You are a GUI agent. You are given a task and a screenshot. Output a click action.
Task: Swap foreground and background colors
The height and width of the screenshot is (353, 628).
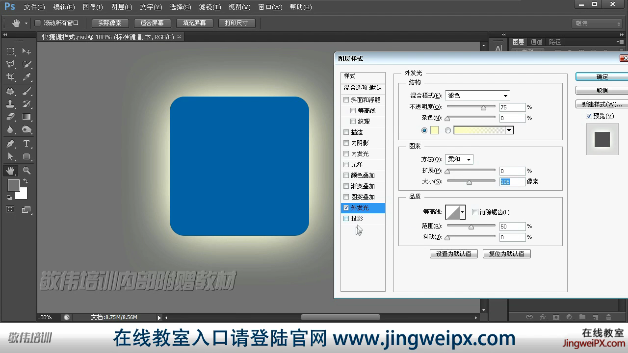click(25, 181)
